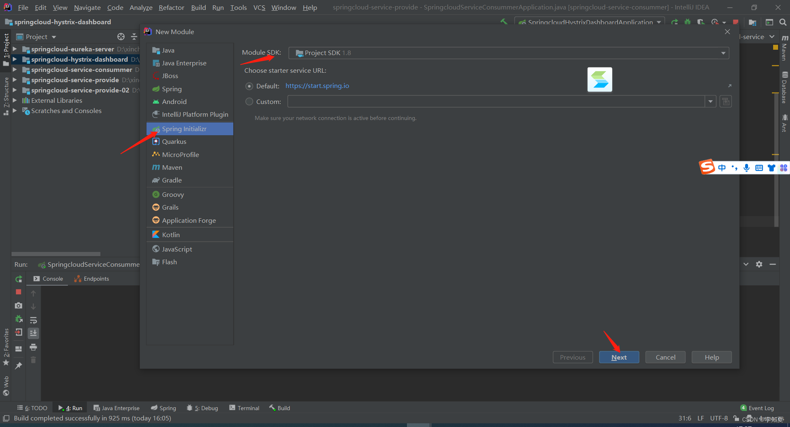Open the Refactor menu

click(x=171, y=7)
